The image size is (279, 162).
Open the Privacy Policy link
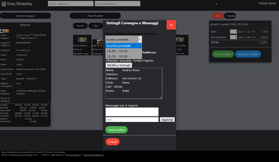pyautogui.click(x=73, y=155)
